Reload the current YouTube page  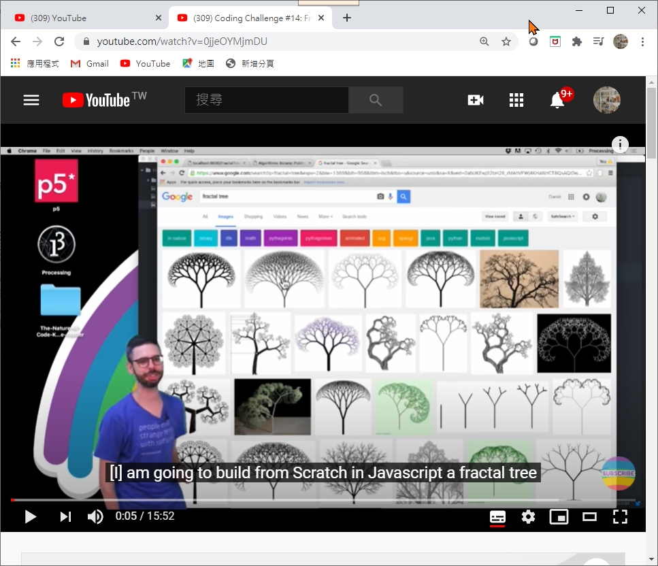[x=59, y=41]
